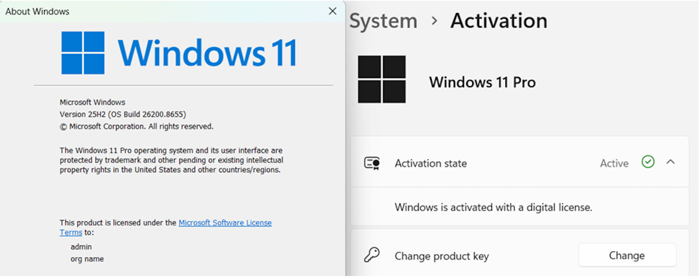Click the digital license activation message
The image size is (700, 279).
pyautogui.click(x=493, y=207)
